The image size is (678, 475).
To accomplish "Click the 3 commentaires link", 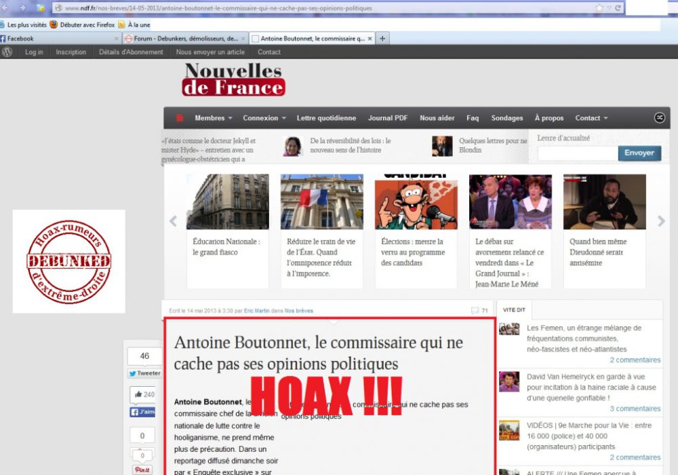I will coord(635,408).
